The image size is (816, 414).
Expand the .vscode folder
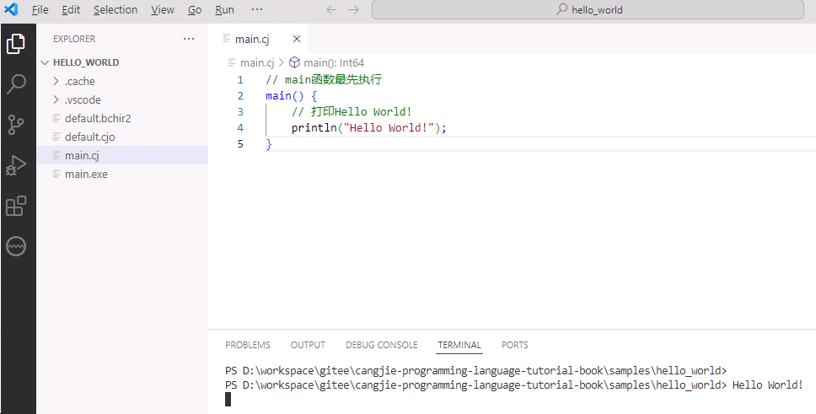[x=82, y=99]
